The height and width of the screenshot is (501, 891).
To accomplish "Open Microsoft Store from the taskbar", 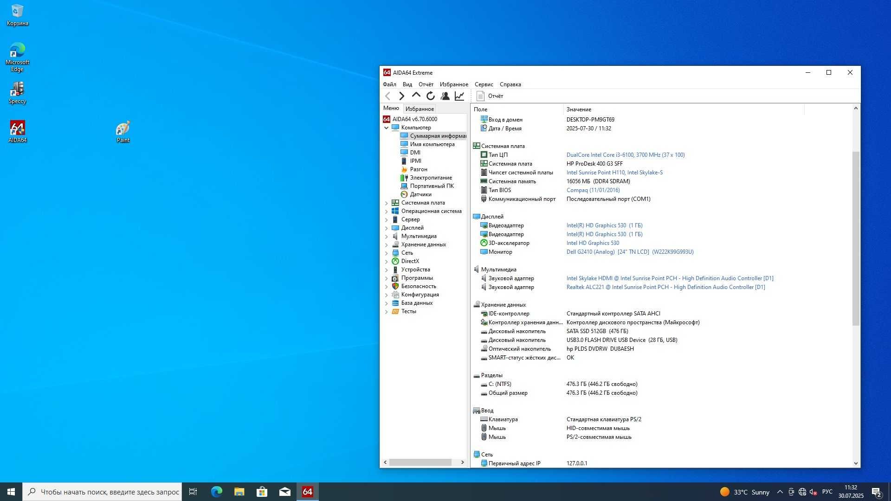I will point(262,492).
